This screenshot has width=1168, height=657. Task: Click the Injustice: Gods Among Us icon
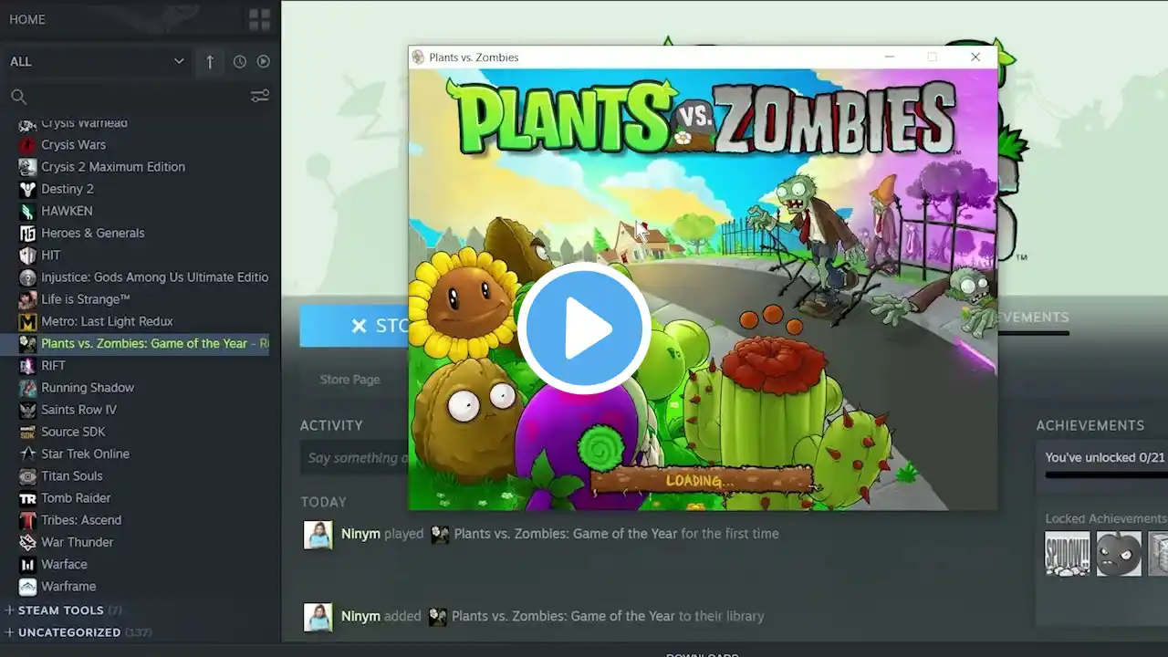click(x=27, y=277)
